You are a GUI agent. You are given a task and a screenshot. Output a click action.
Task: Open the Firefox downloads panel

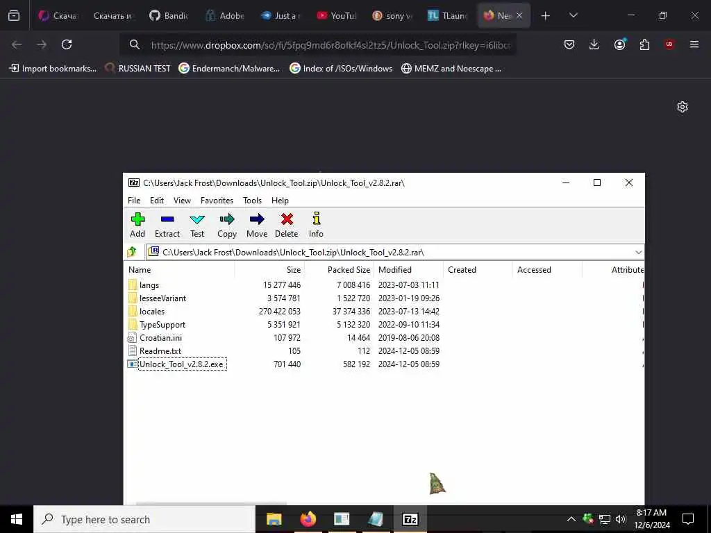[594, 44]
